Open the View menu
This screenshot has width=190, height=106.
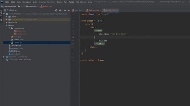(x=19, y=2)
